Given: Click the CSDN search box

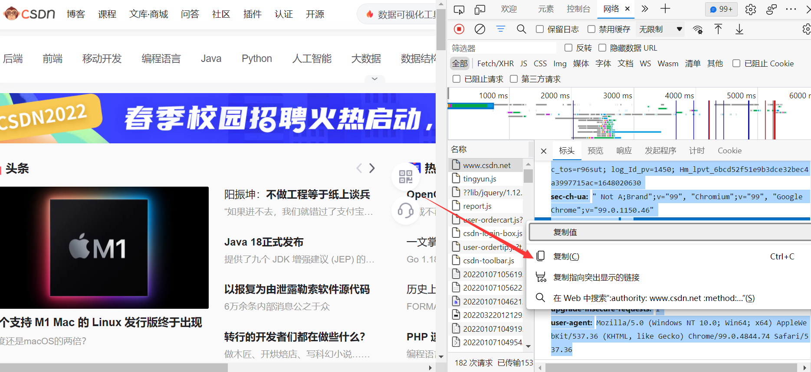Looking at the screenshot, I should pos(397,14).
